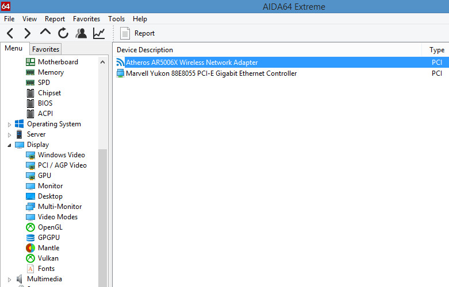Open the graph chart toolbar icon

click(x=99, y=33)
